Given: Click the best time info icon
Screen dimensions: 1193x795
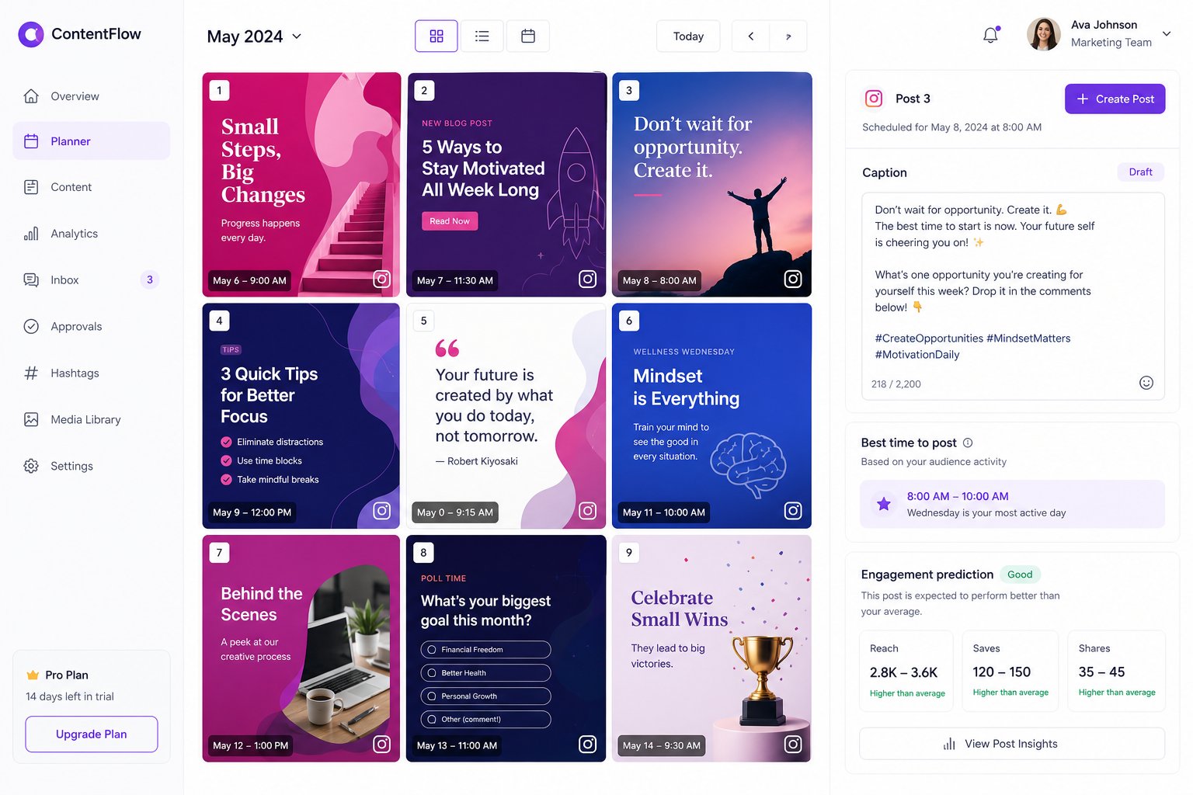Looking at the screenshot, I should click(x=968, y=443).
